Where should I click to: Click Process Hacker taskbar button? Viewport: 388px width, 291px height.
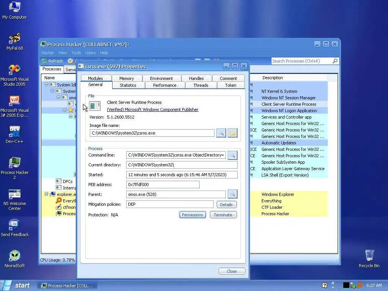click(x=67, y=286)
